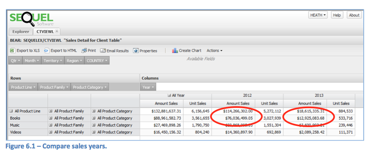376x155 pixels.
Task: Collapse the All Product Line row
Action: (x=11, y=111)
